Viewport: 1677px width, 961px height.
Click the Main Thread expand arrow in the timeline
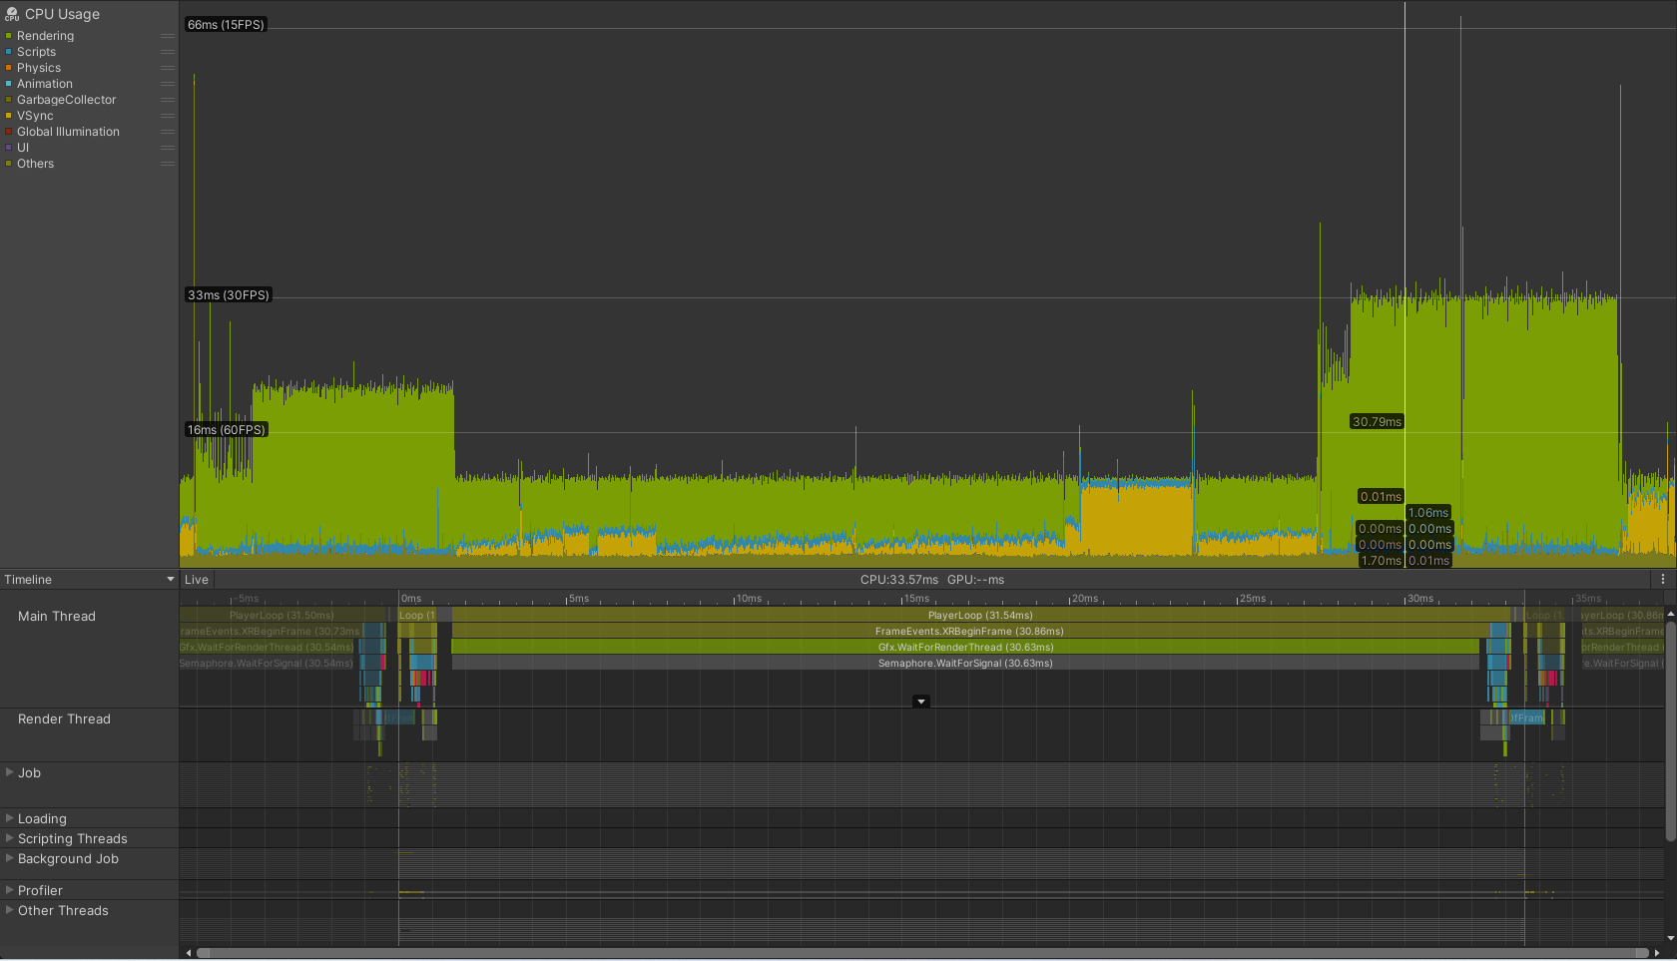pyautogui.click(x=921, y=702)
